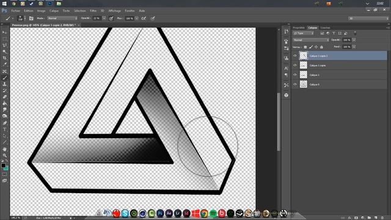Select the Brush tool in toolbox
391x220 pixels.
tap(4, 78)
